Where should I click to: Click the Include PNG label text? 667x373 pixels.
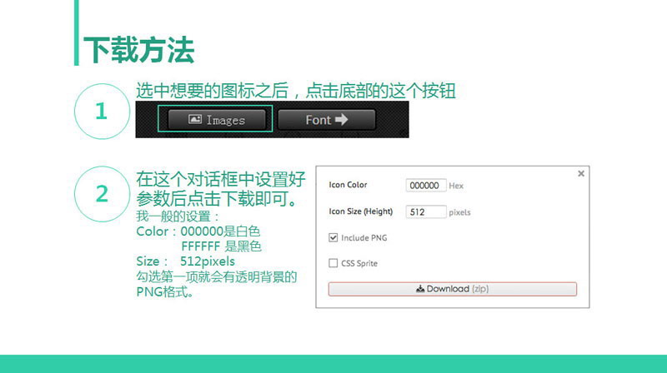(x=364, y=238)
